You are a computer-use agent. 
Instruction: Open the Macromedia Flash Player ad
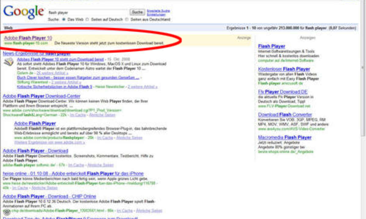click(285, 137)
